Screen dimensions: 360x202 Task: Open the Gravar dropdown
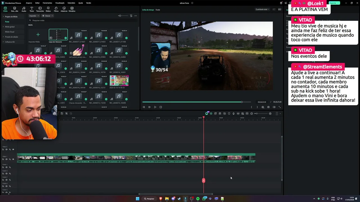[x=48, y=16]
